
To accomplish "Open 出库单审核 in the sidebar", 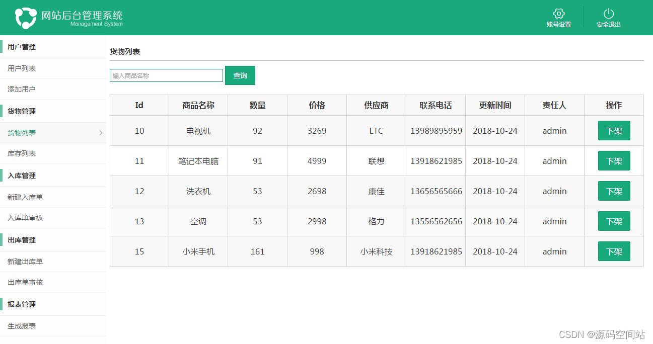I will coord(25,282).
